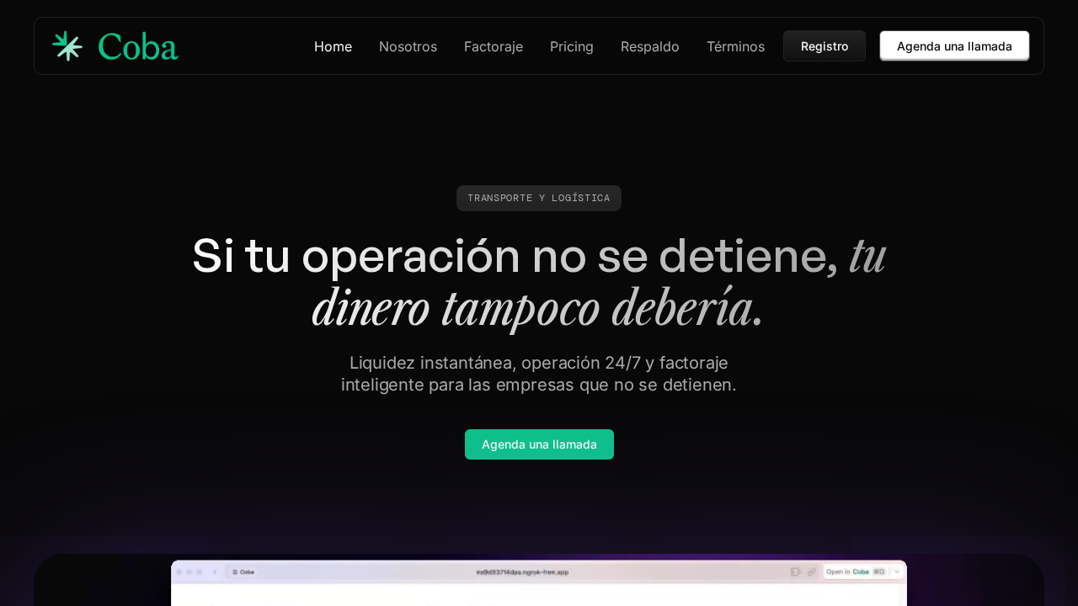Click Agenda una llamada in the header

click(x=954, y=45)
